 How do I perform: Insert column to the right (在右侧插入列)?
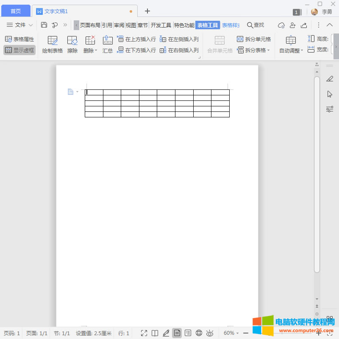tap(179, 50)
